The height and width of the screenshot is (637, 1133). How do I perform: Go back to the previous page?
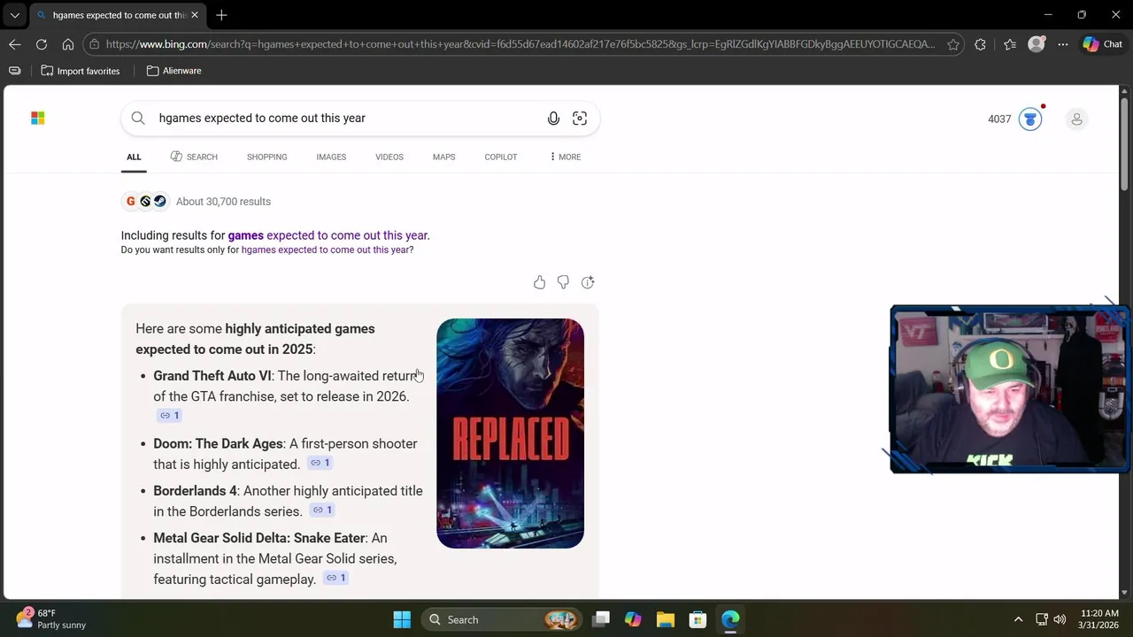[15, 44]
